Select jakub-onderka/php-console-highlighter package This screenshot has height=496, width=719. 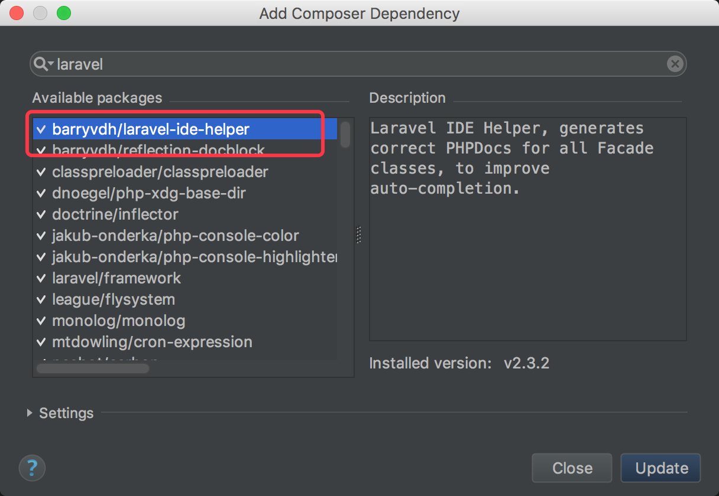[x=185, y=257]
